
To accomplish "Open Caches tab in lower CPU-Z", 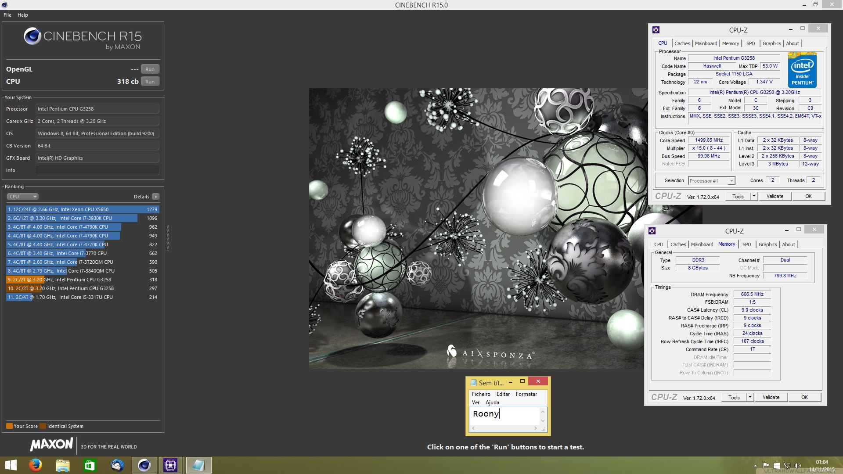I will [x=678, y=244].
